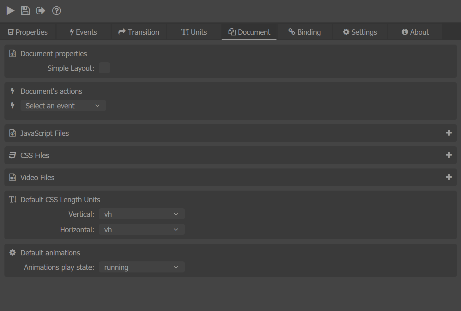Click the Vertical label
The image size is (461, 311).
81,214
